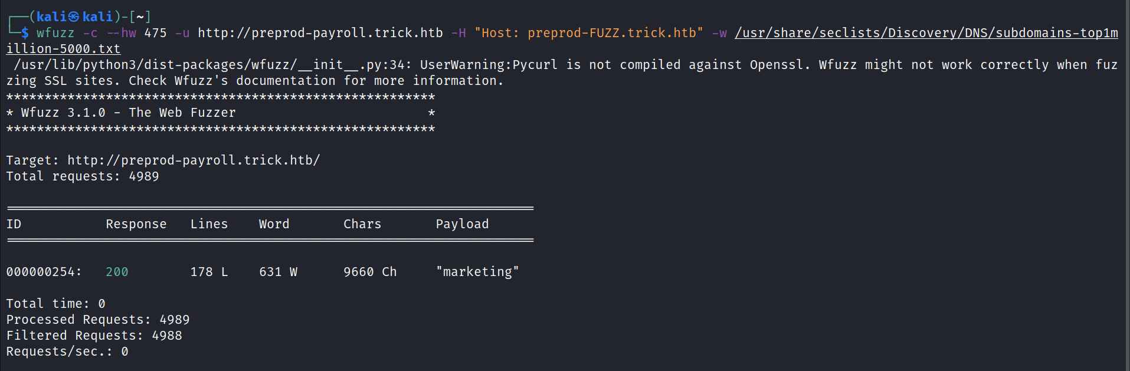Click the --hw flag in the command

122,33
